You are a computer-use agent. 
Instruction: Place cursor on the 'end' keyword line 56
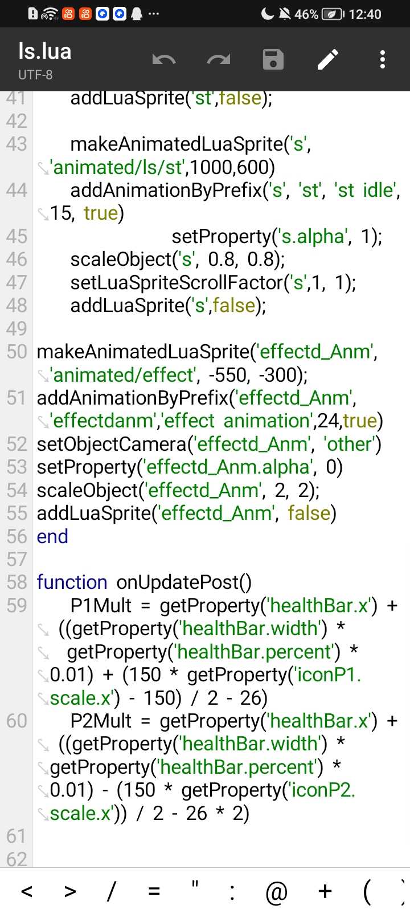pyautogui.click(x=52, y=536)
